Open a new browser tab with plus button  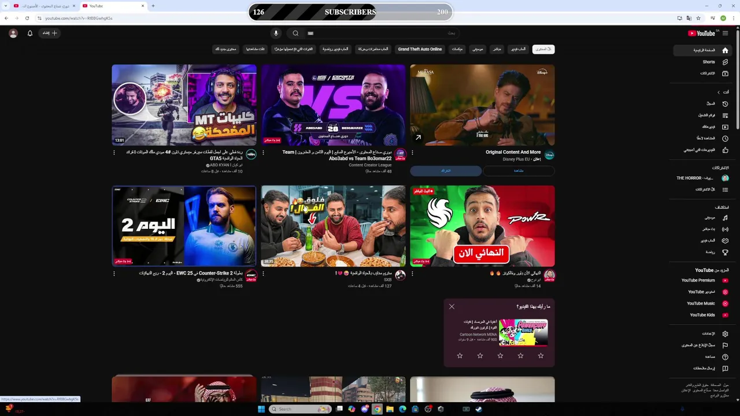coord(153,6)
